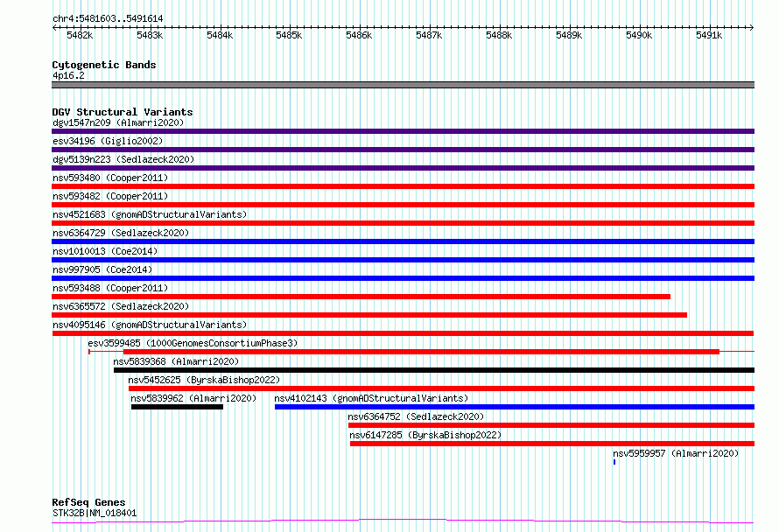Viewport: 779px width, 532px height.
Task: Click the 5489k ruler tick label
Action: pyautogui.click(x=569, y=35)
